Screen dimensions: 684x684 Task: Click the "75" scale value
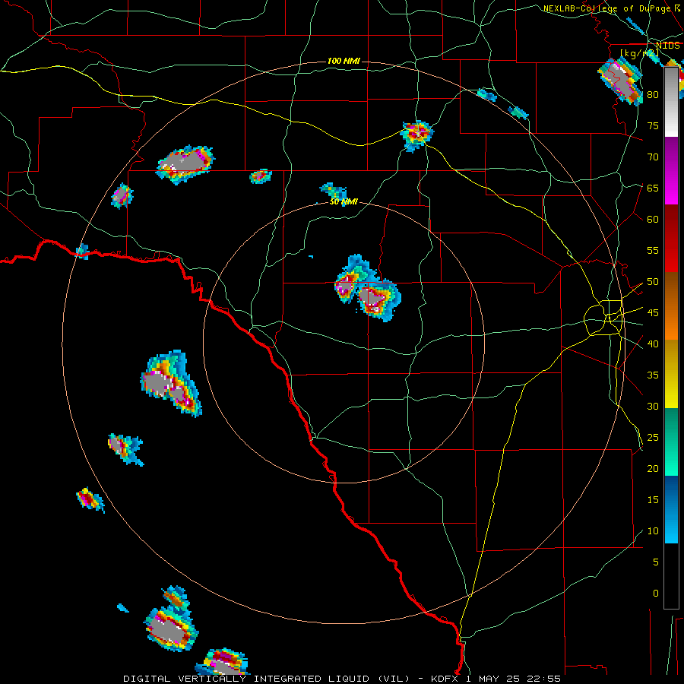click(653, 125)
